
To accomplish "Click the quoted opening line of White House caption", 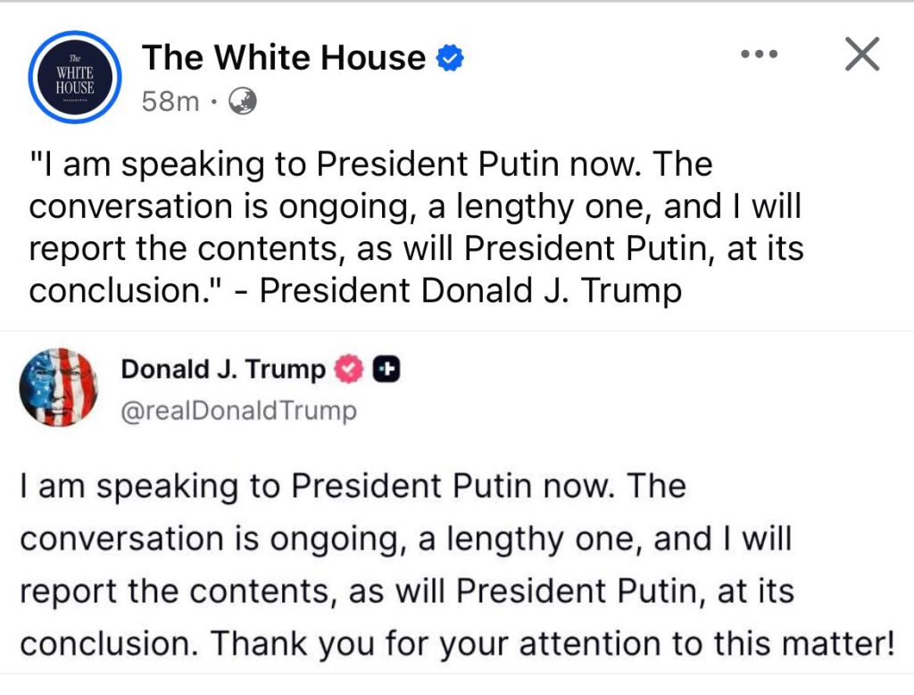I will coord(371,165).
